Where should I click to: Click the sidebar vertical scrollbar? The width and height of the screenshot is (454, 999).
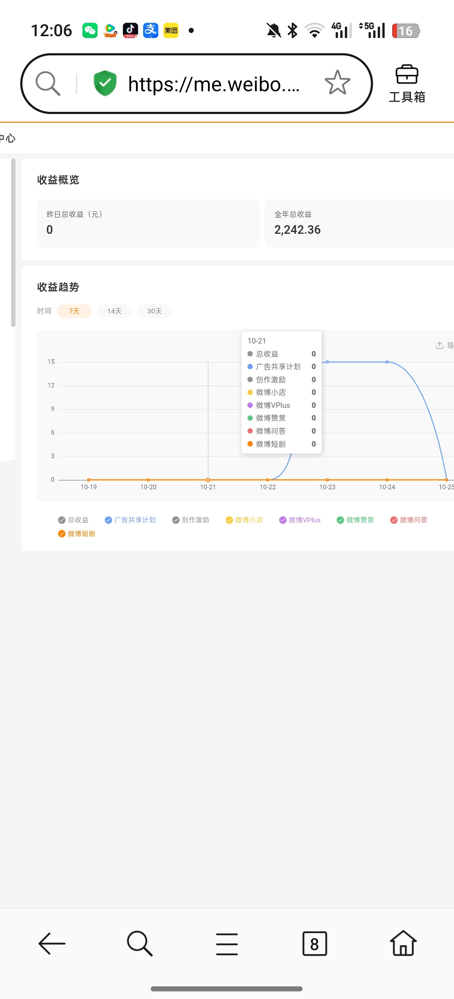pos(13,243)
